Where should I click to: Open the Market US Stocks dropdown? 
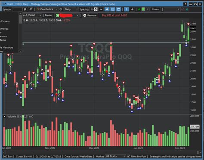[x=115, y=156]
